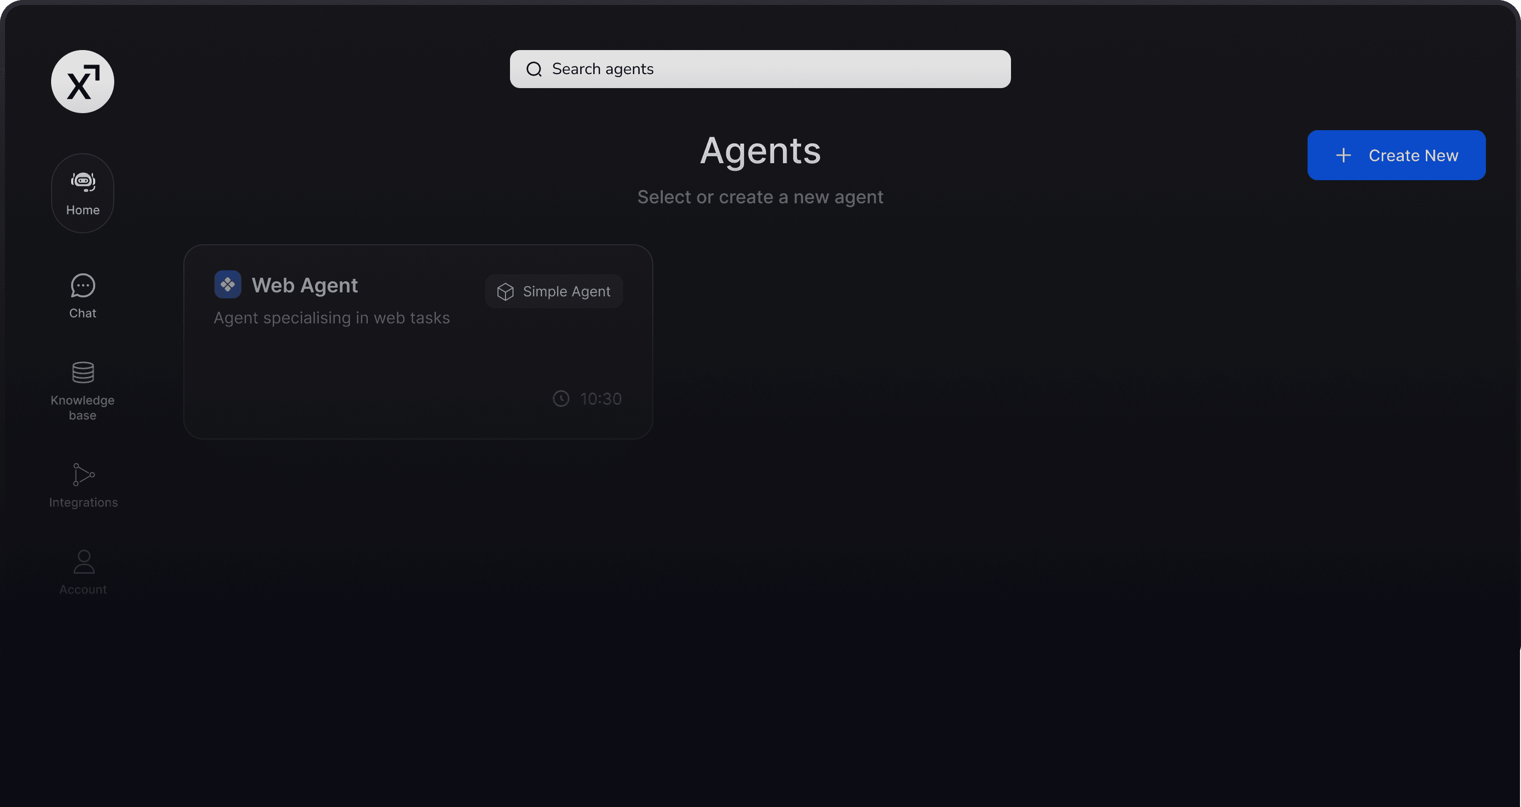This screenshot has width=1521, height=807.
Task: Click the Web Agent blue diamond icon
Action: coord(227,285)
